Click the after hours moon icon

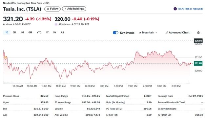[56, 25]
